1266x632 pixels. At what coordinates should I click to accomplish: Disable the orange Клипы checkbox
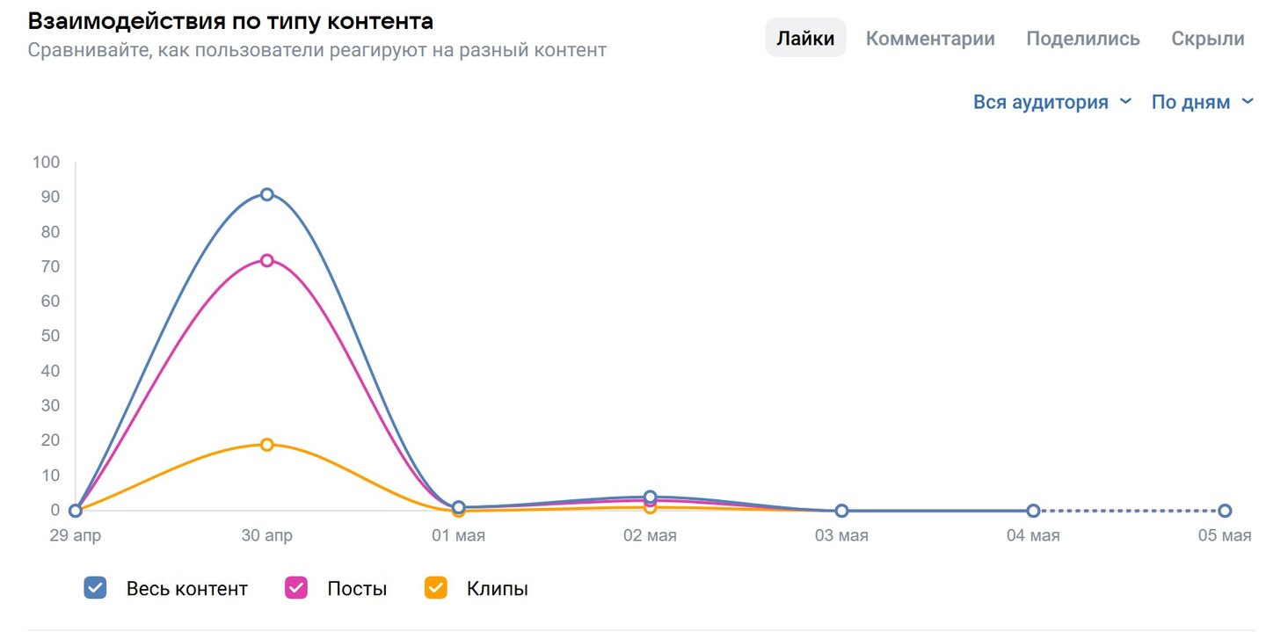436,588
